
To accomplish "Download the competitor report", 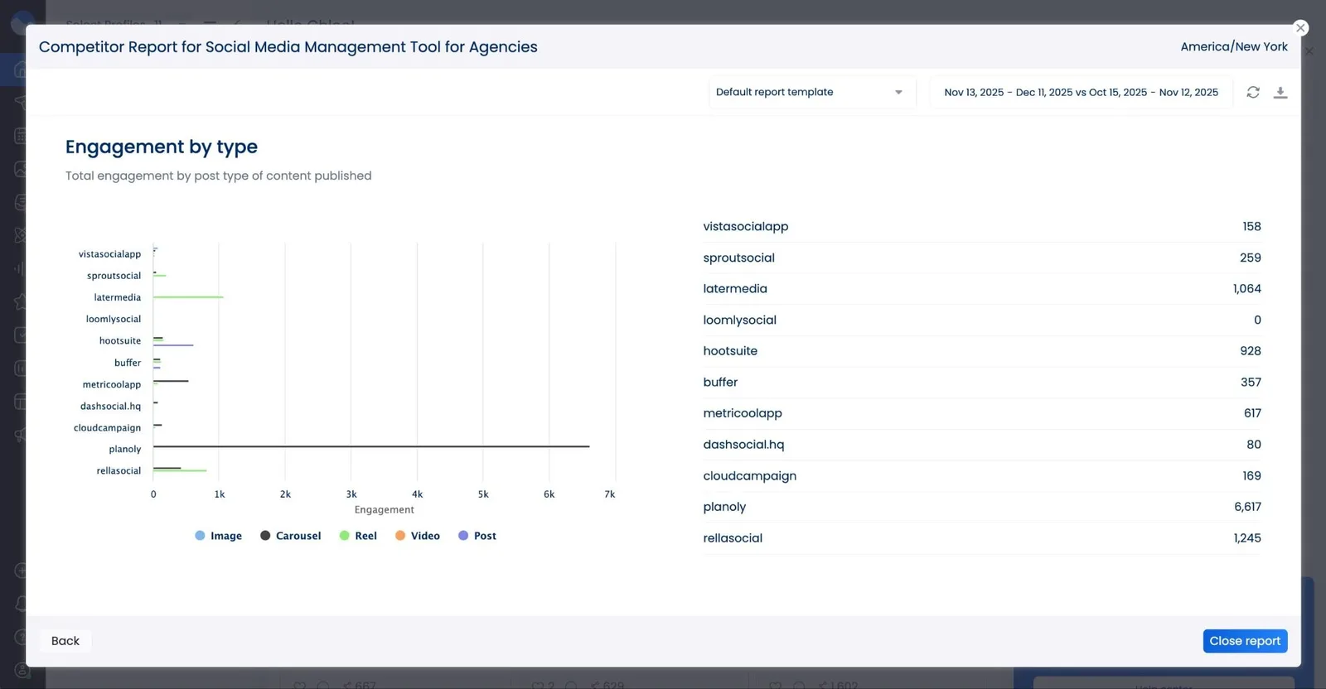I will pyautogui.click(x=1280, y=92).
